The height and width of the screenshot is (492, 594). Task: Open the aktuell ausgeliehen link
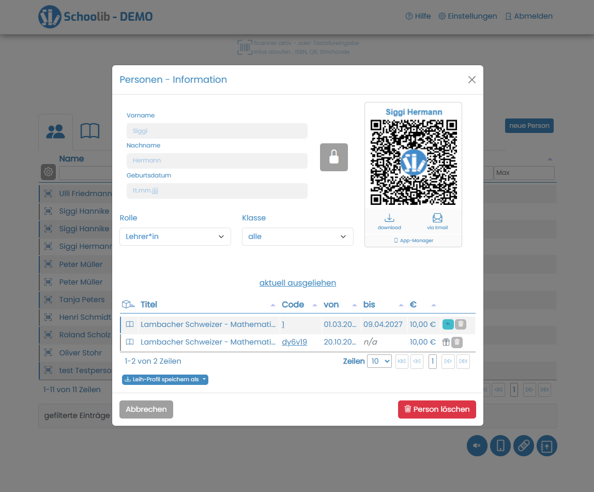coord(297,283)
